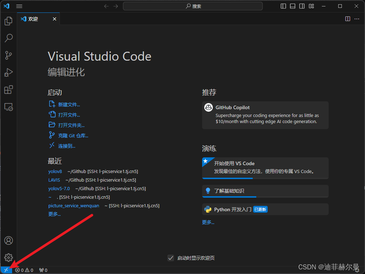Open remote window status bar button
365x274 pixels.
6,270
